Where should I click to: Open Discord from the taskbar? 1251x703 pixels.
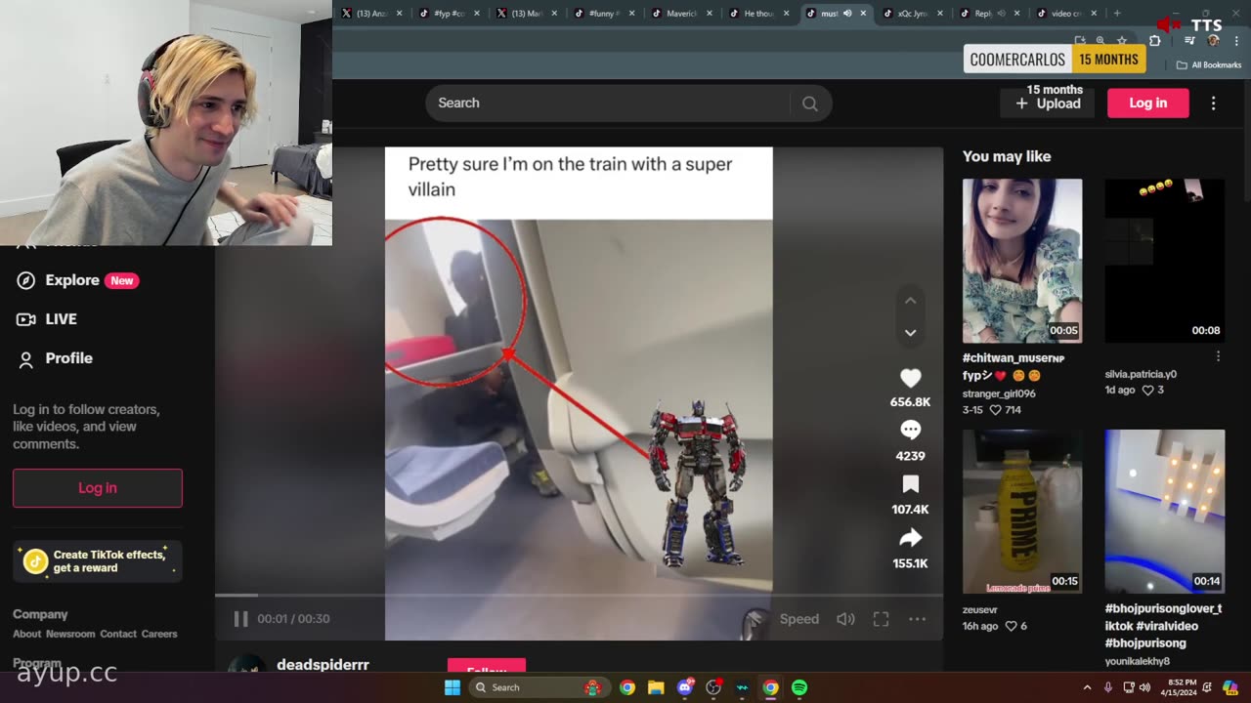[685, 687]
